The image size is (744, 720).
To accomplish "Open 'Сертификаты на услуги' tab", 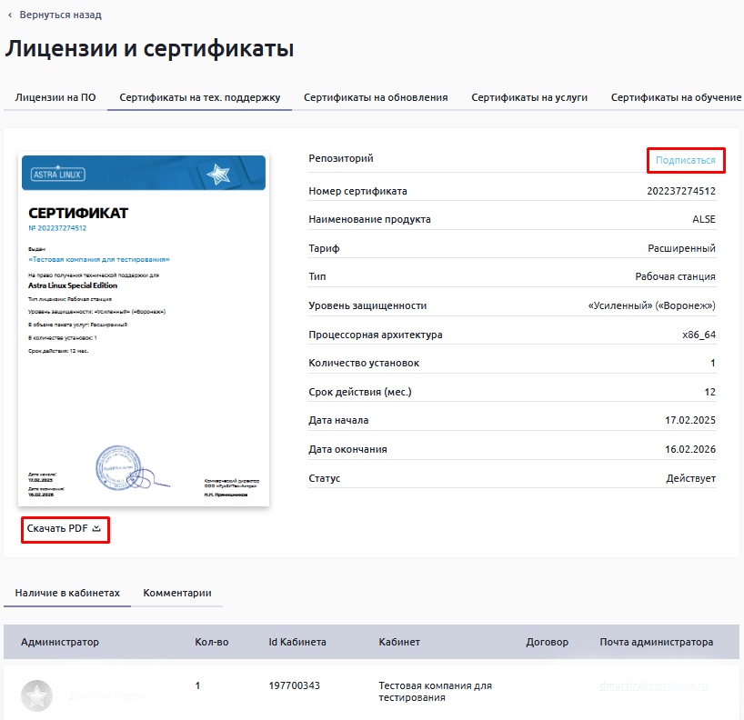I will click(529, 97).
